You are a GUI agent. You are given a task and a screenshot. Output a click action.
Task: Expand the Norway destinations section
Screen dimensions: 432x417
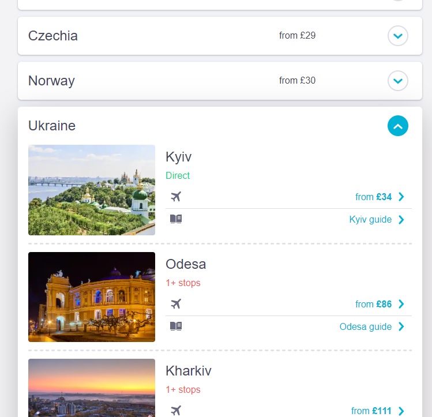click(x=398, y=81)
